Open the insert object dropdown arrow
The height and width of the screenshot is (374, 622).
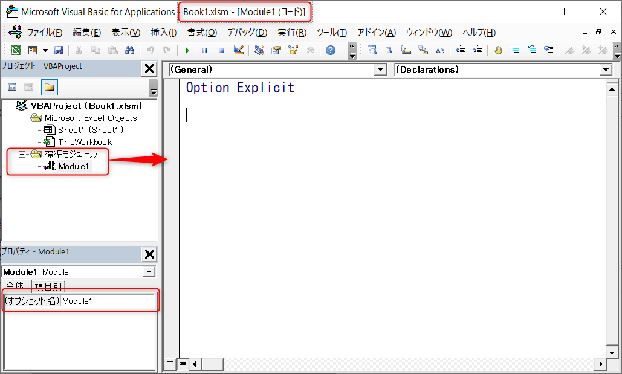(45, 50)
